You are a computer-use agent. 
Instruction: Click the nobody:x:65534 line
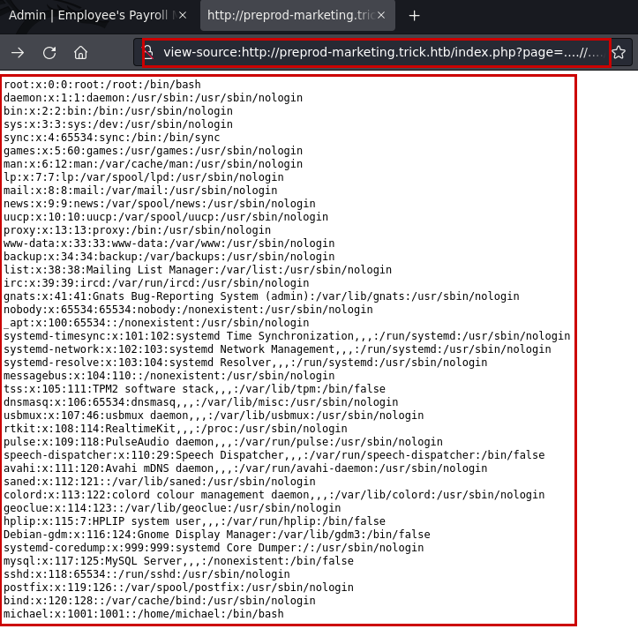[x=188, y=310]
